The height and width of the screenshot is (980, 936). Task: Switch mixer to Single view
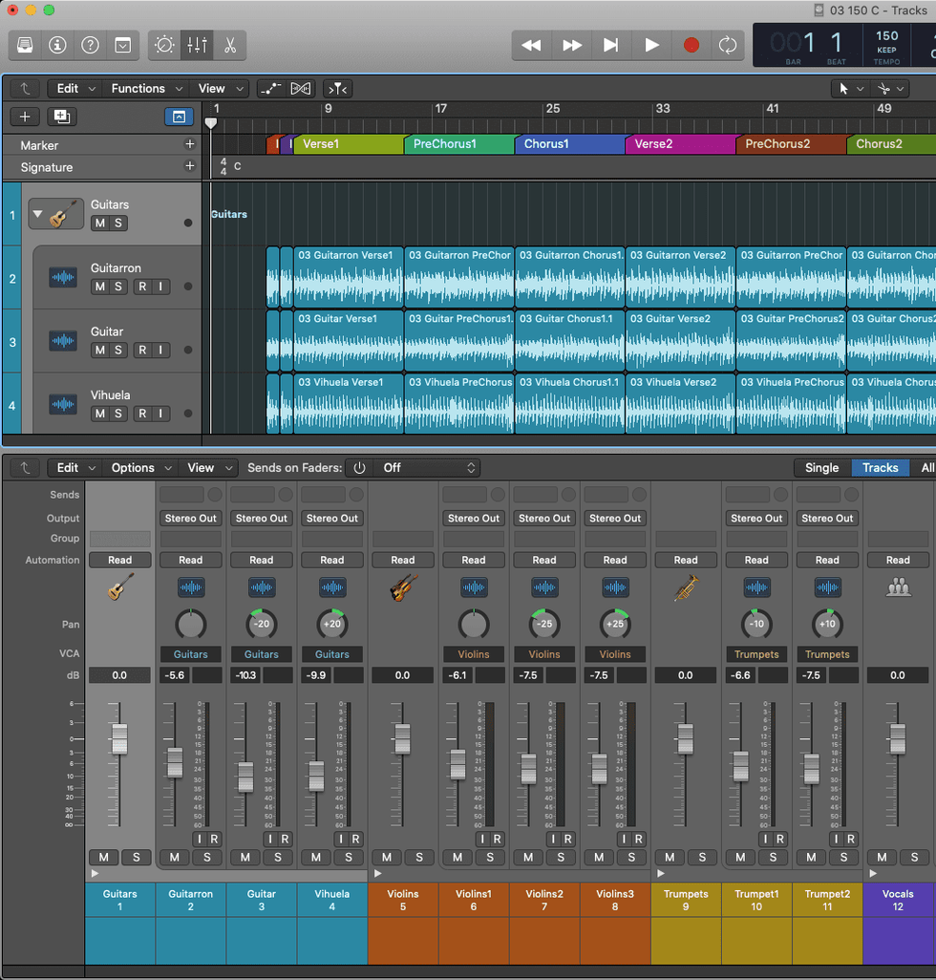click(821, 468)
